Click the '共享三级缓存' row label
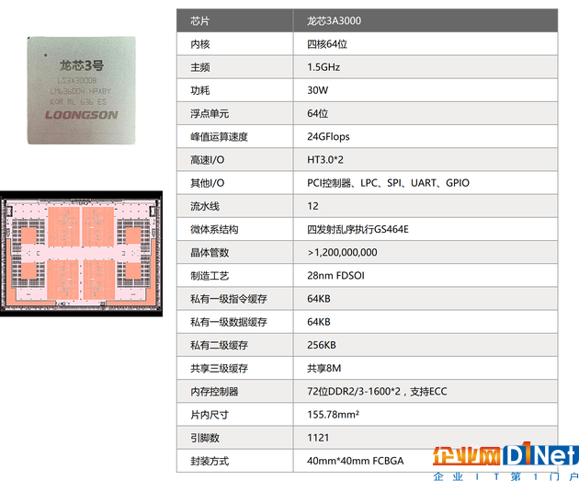 click(219, 368)
